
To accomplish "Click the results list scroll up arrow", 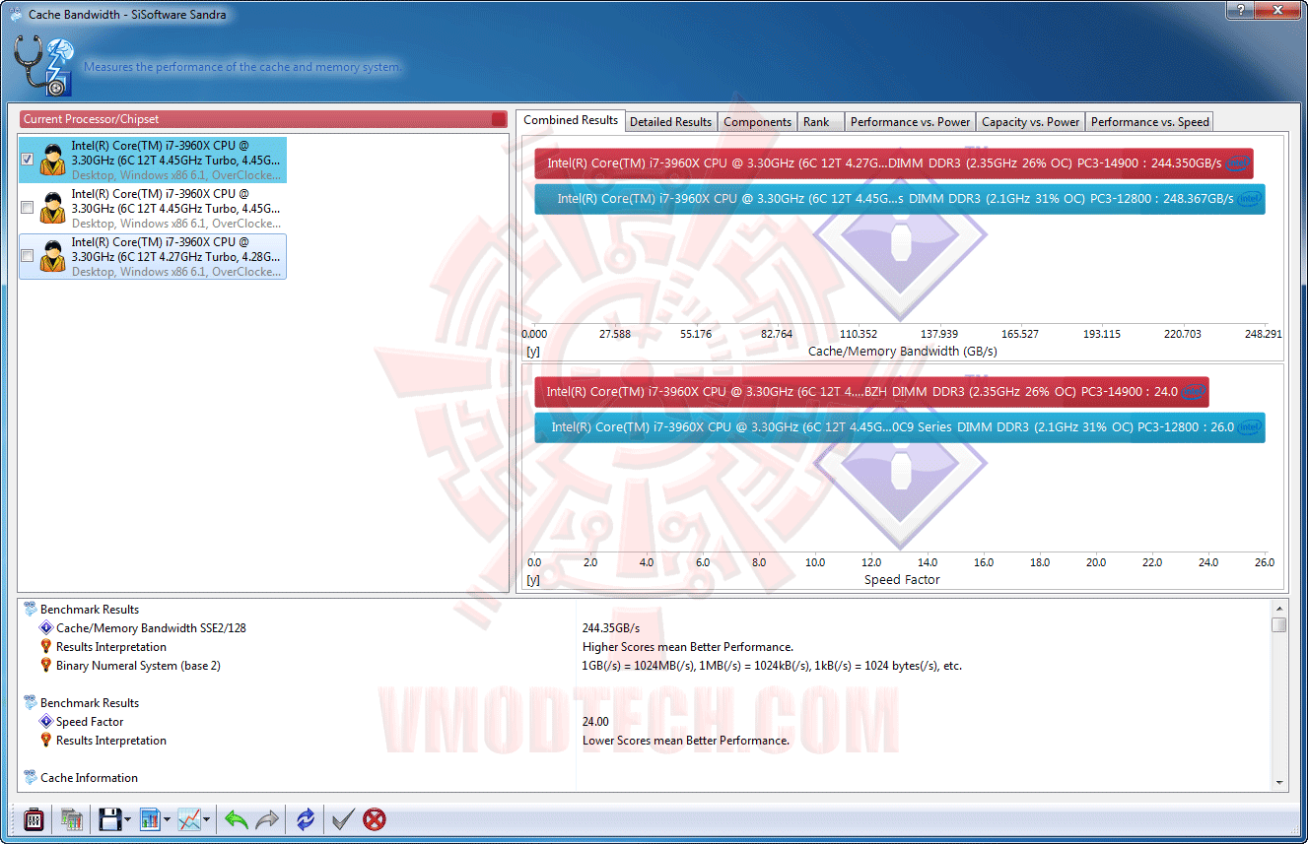I will [1278, 608].
